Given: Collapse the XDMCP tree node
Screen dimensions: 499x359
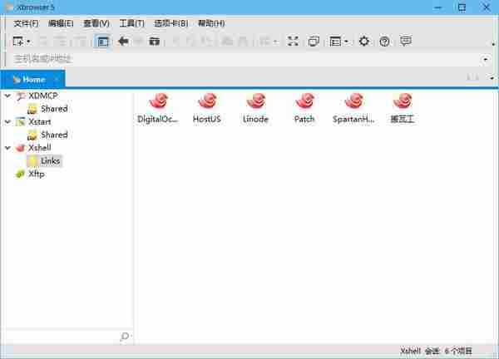Looking at the screenshot, I should tap(8, 96).
